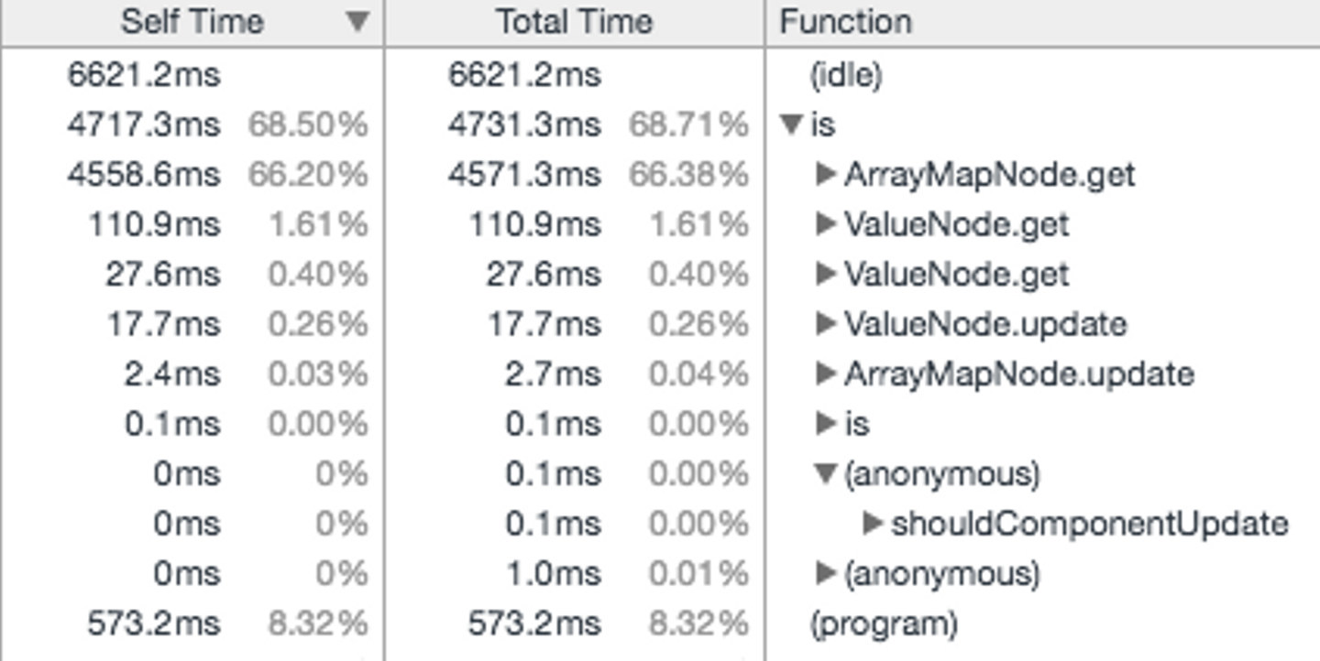Sort by the Self Time column header
The image size is (1320, 661).
coord(192,23)
